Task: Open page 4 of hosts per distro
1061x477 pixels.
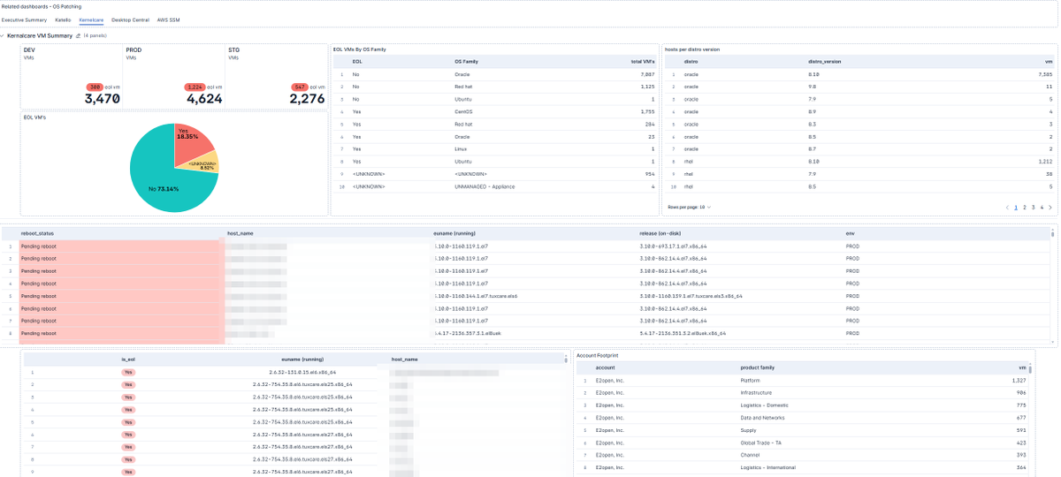Action: tap(1042, 207)
